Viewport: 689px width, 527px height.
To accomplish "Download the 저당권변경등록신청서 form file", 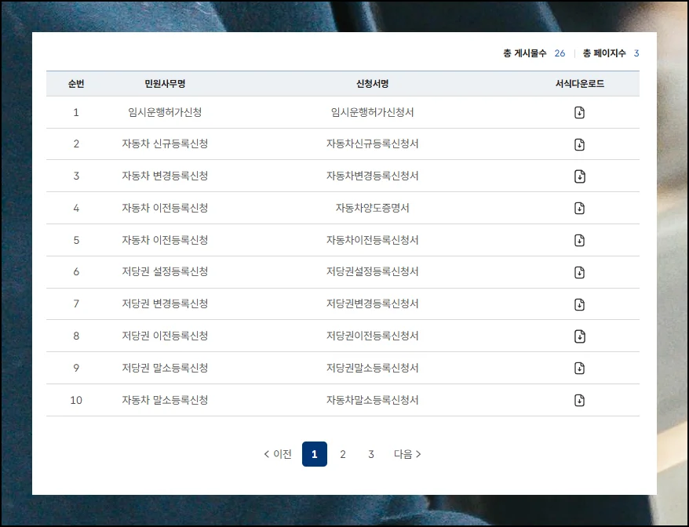I will tap(579, 304).
